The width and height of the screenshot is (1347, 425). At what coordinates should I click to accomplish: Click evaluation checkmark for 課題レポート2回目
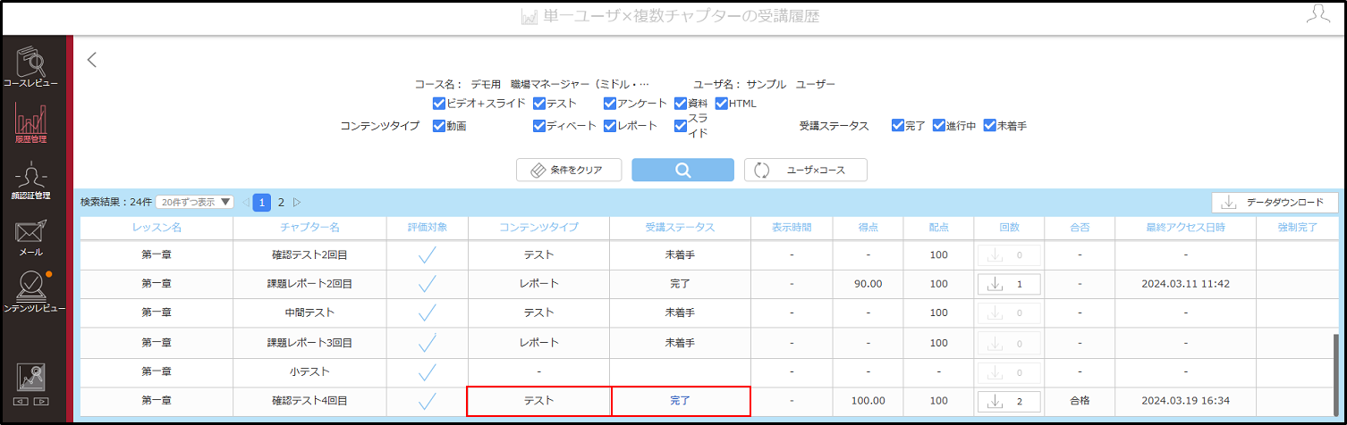coord(427,284)
